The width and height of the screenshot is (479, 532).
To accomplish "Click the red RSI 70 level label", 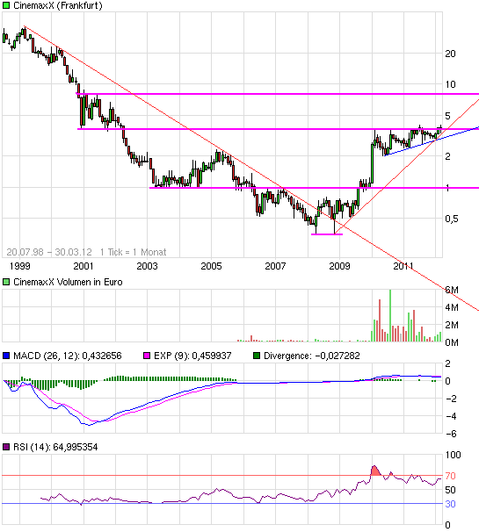I will click(x=451, y=476).
